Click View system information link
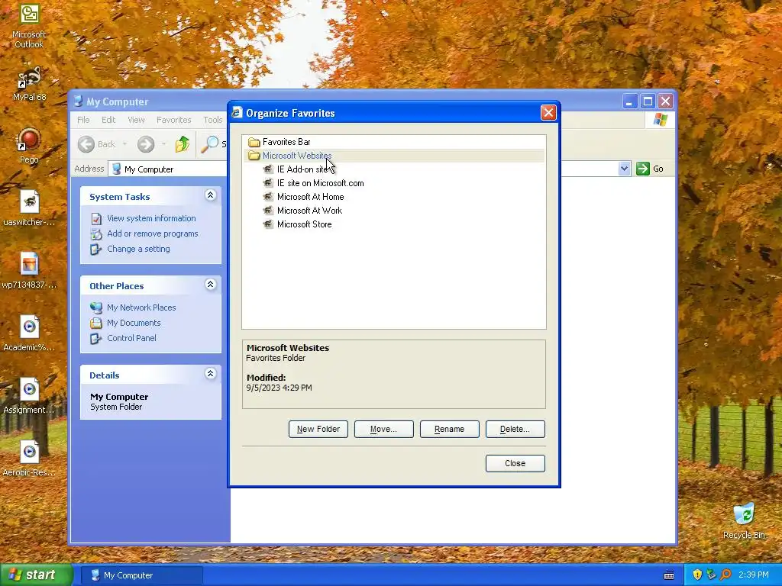 (151, 218)
